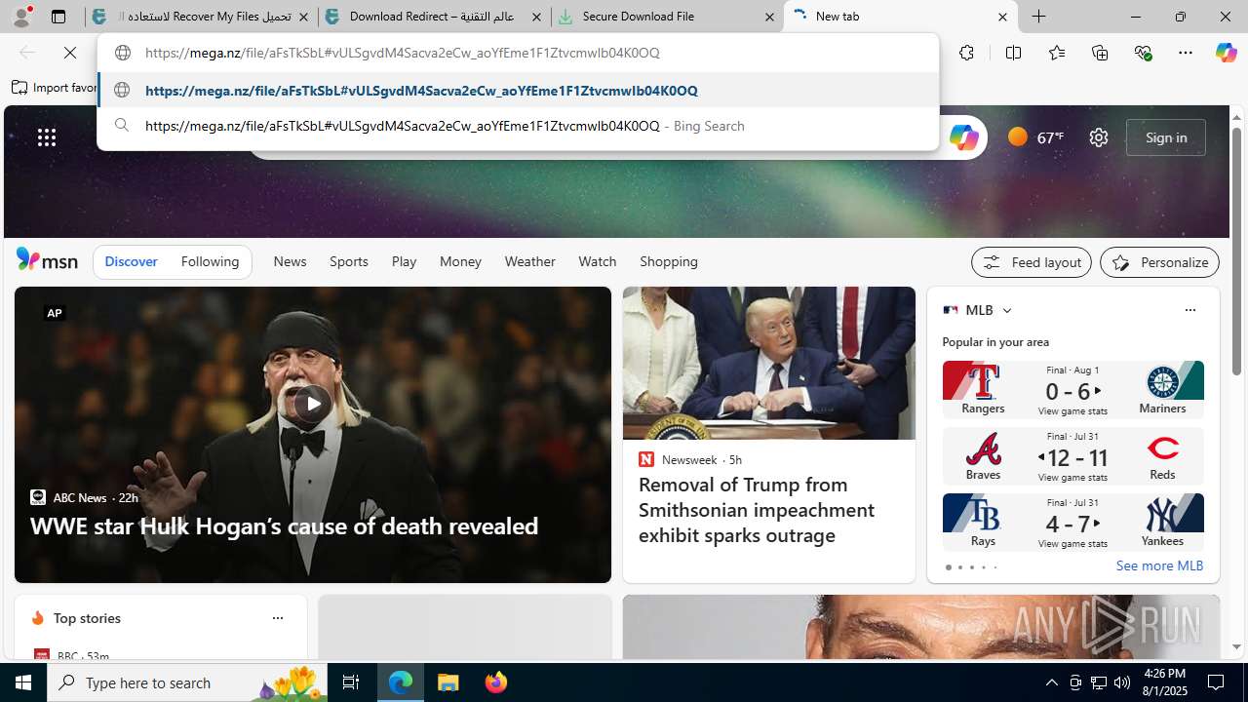
Task: Open the MSN apps grid launcher
Action: coord(47,137)
